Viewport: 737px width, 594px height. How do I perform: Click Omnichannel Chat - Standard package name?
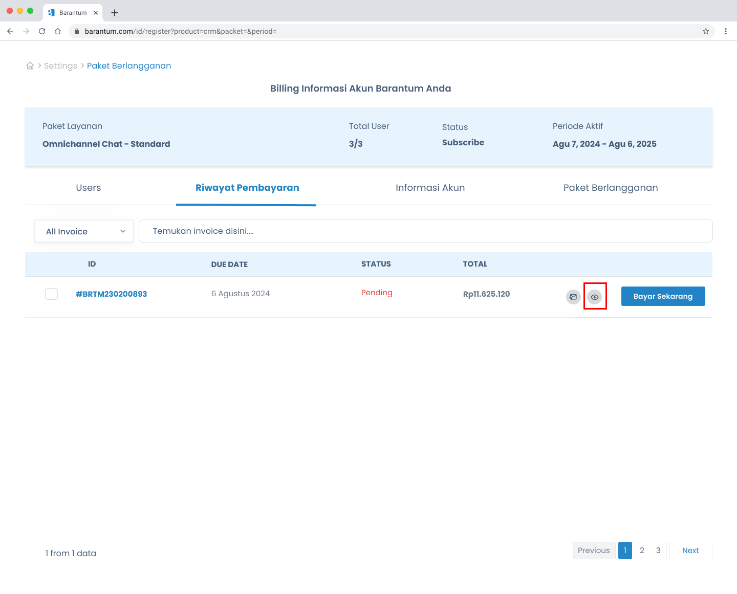106,144
